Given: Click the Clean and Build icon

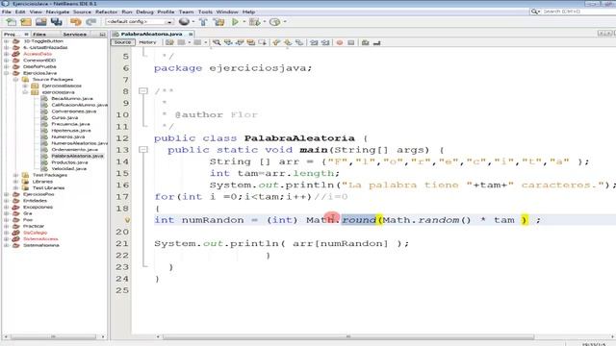Looking at the screenshot, I should [x=218, y=22].
